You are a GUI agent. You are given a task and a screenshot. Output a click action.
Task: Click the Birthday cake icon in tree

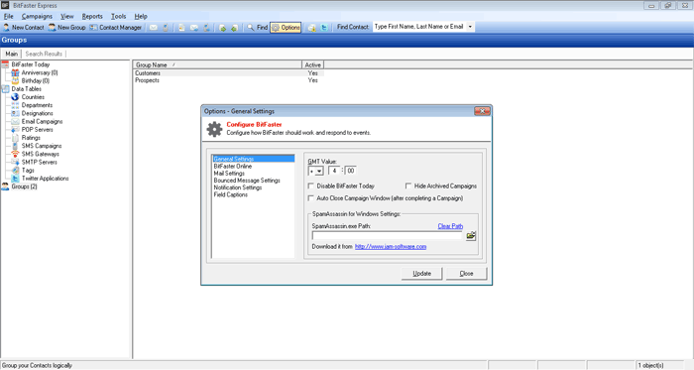(15, 81)
